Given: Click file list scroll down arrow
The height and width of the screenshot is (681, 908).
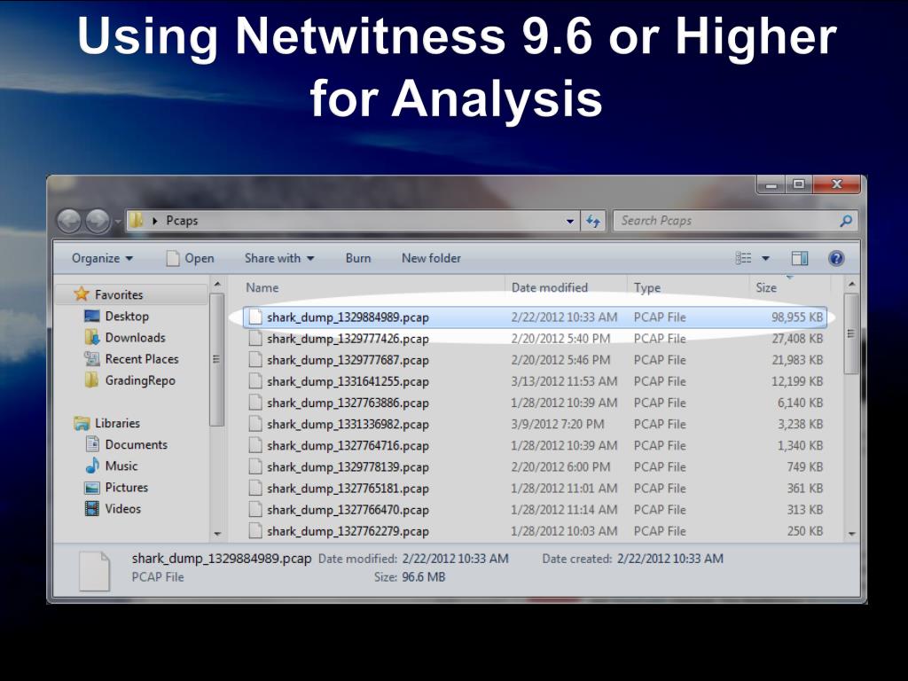Looking at the screenshot, I should tap(851, 534).
